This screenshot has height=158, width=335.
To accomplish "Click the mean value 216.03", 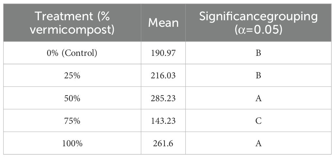I will pos(163,75).
